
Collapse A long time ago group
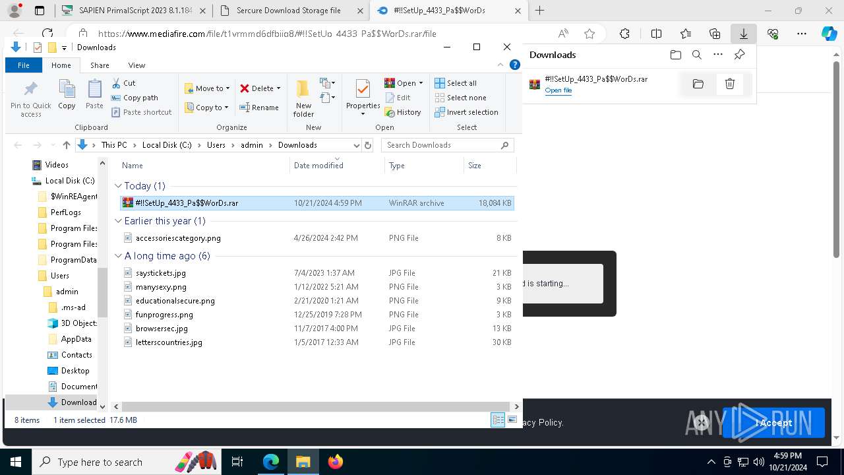tap(118, 256)
